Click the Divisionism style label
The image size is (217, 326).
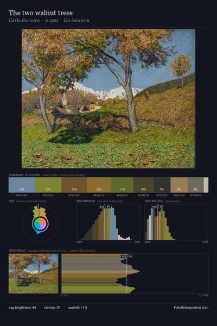point(76,21)
